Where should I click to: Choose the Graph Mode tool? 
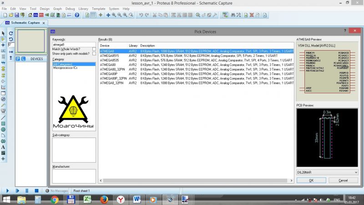click(x=3, y=87)
